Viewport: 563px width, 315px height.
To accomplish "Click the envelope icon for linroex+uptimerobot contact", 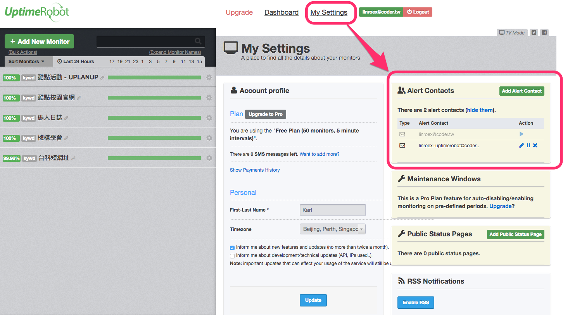I will click(x=402, y=146).
